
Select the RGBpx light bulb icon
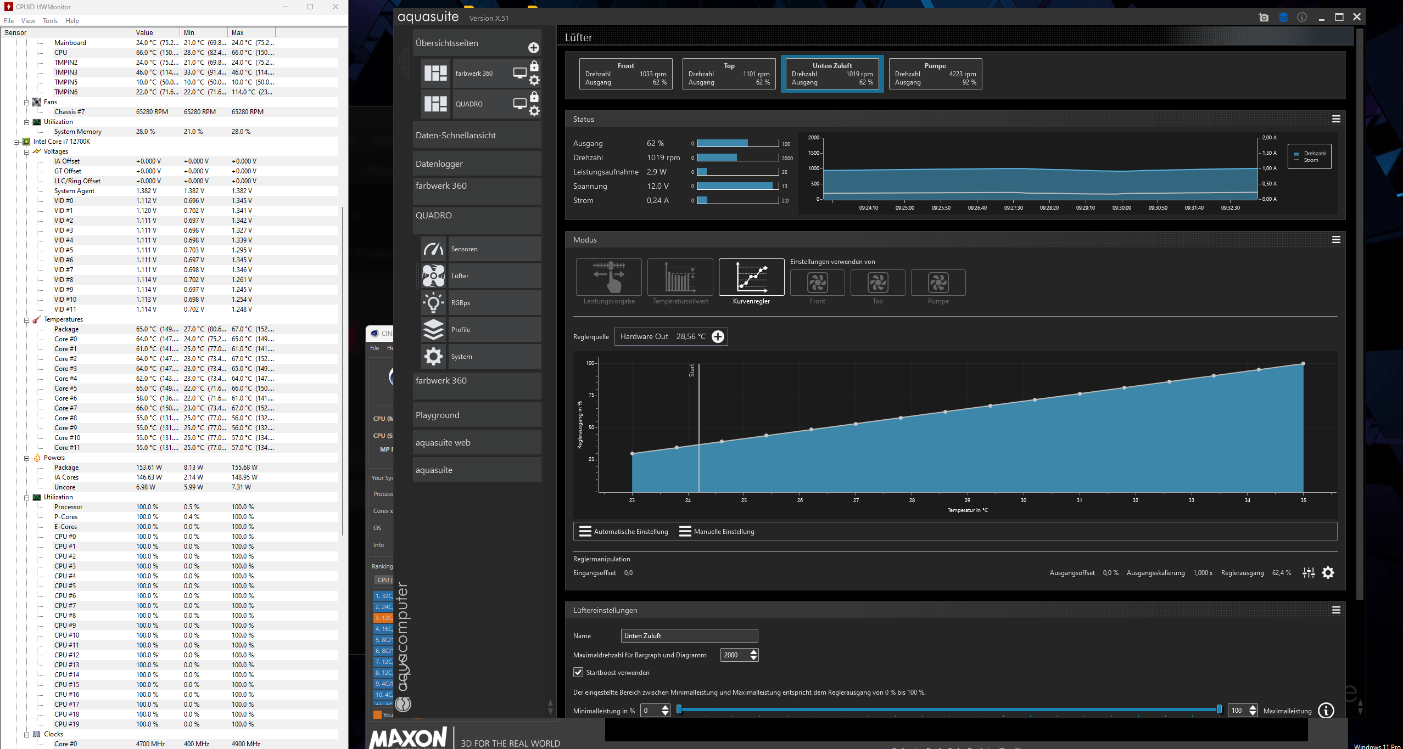coord(433,303)
